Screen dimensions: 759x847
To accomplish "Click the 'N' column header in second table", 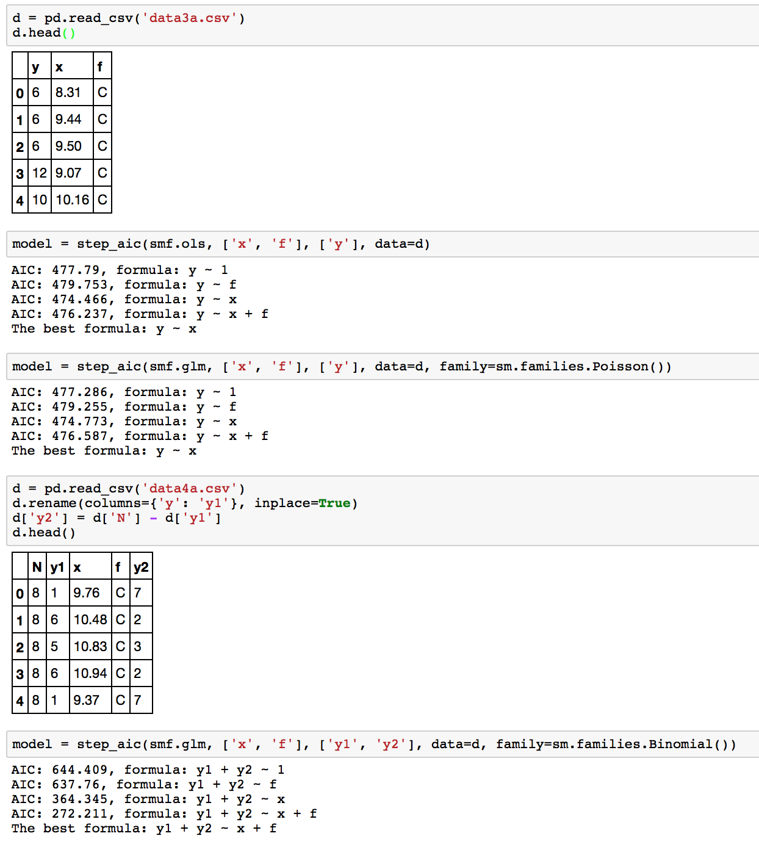I will tap(36, 566).
